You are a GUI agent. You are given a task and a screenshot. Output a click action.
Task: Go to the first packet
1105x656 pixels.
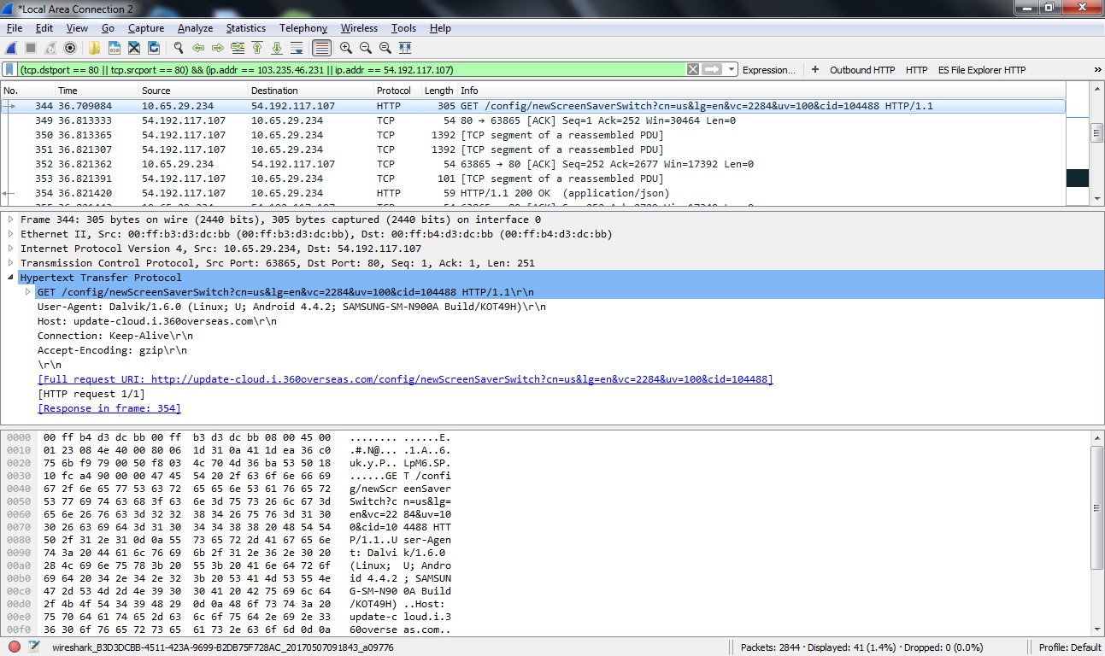pyautogui.click(x=256, y=48)
